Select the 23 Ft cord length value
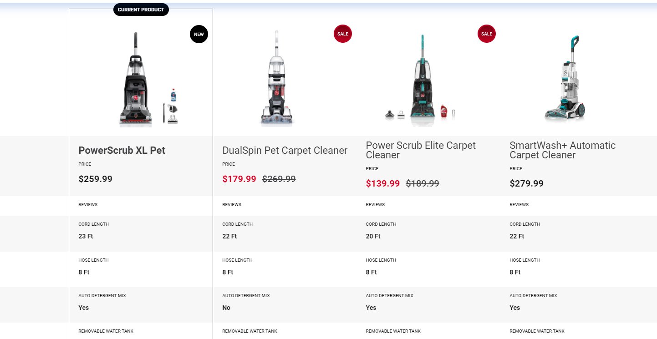The width and height of the screenshot is (657, 339). 86,237
